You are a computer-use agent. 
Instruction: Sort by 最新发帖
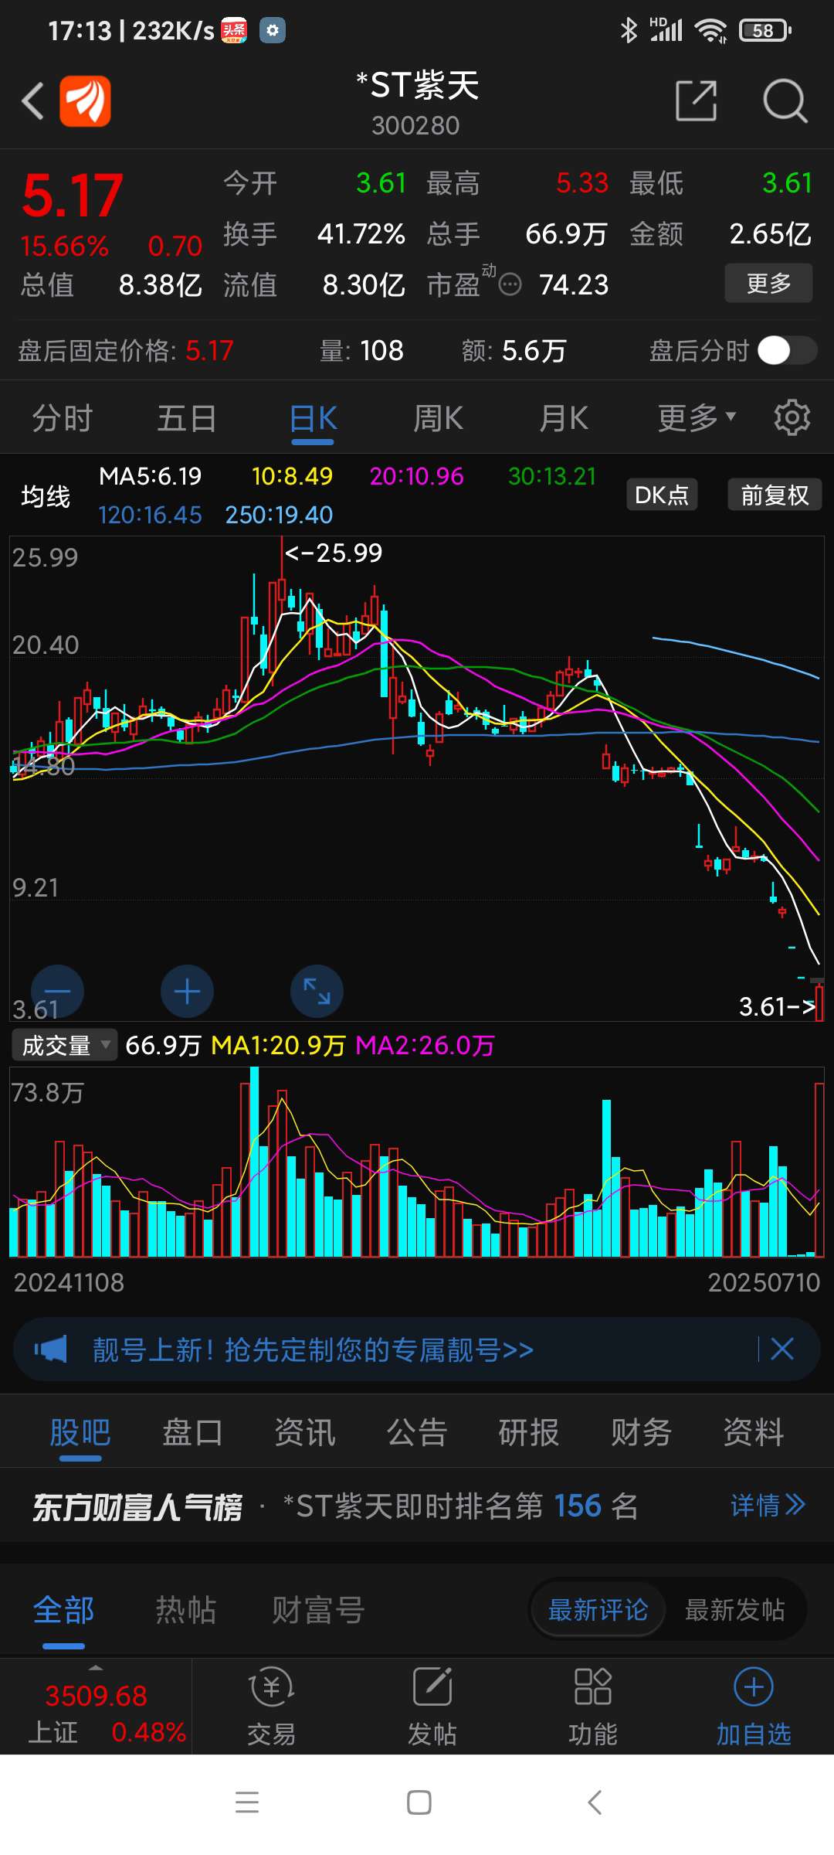pyautogui.click(x=735, y=1610)
